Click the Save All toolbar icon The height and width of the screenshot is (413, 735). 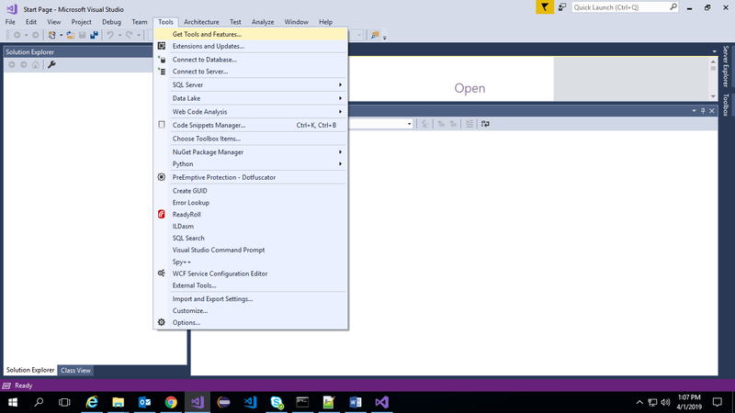click(x=94, y=36)
